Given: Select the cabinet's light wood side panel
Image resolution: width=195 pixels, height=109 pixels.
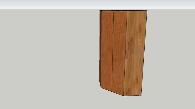Looking at the screenshot, I should pos(136,53).
